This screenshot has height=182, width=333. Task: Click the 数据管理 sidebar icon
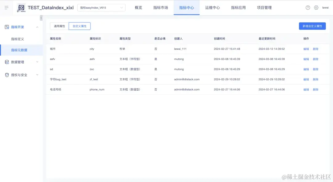coord(7,62)
